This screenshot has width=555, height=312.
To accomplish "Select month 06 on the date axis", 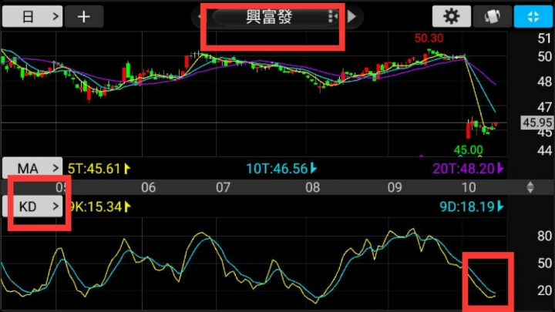I will 148,187.
